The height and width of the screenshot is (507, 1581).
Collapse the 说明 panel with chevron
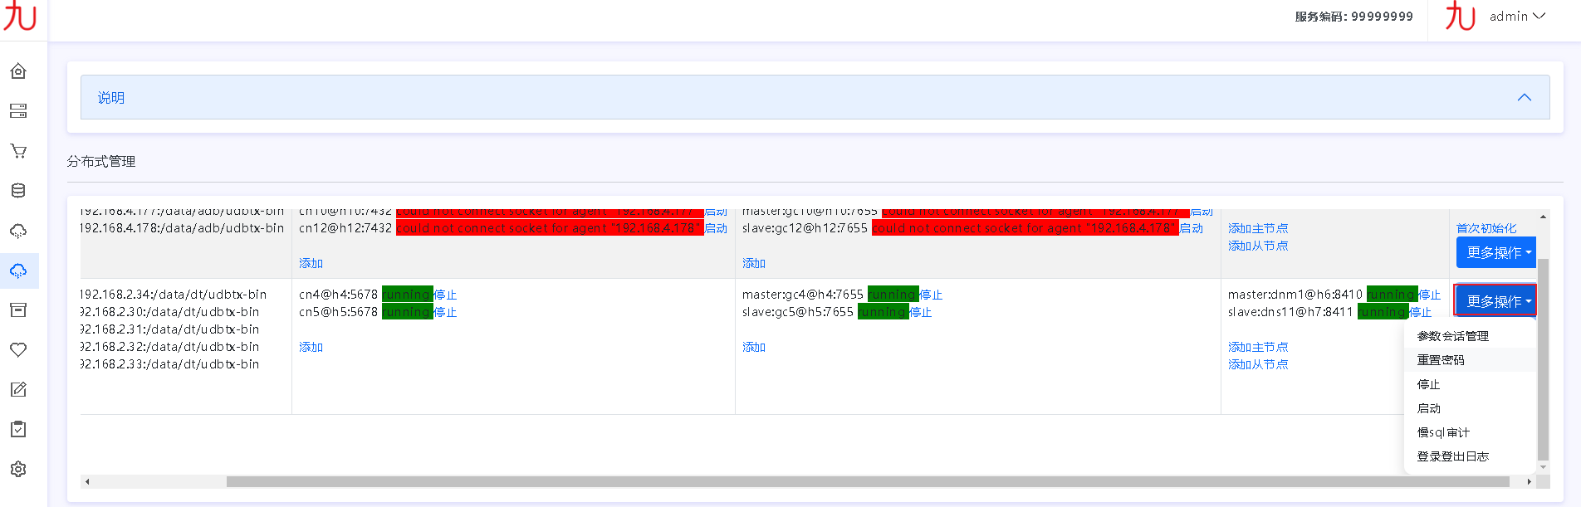[x=1524, y=98]
